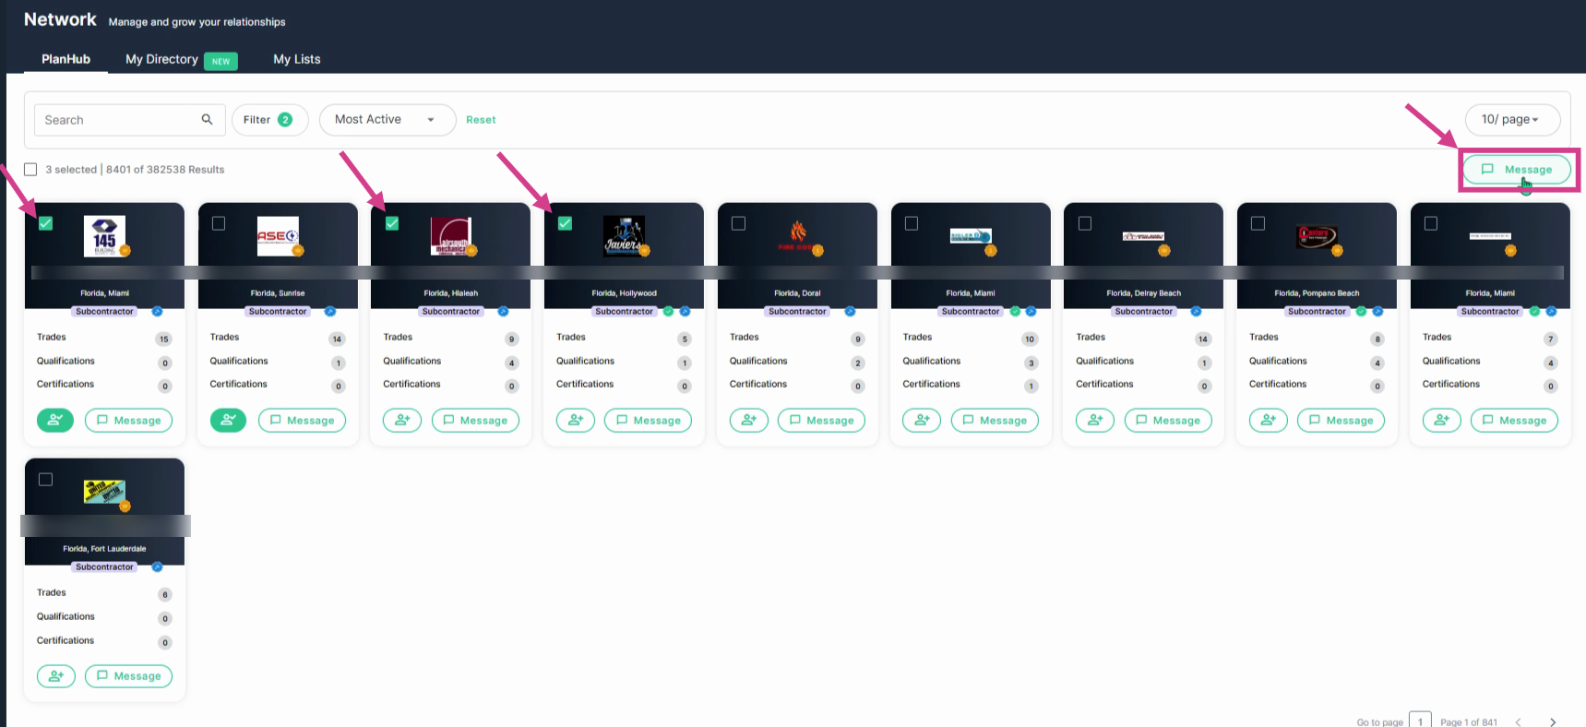Message the Florida, Hialeah subcontractor
Image resolution: width=1586 pixels, height=727 pixels.
[475, 421]
